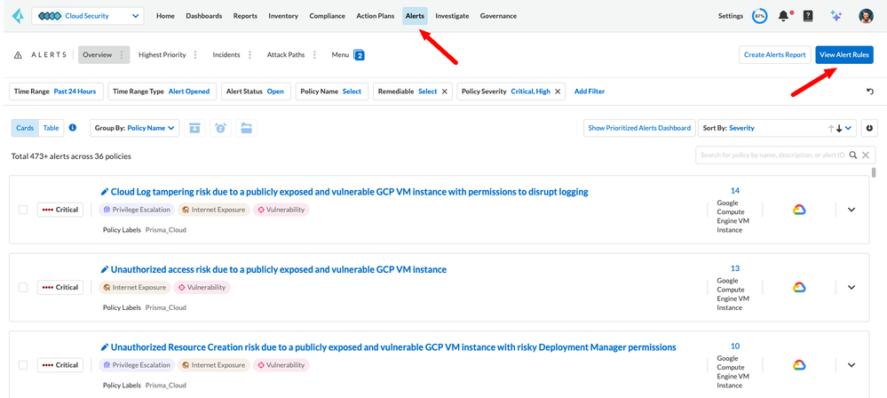Click the snooze alerts clock icon
The height and width of the screenshot is (398, 887).
[220, 128]
